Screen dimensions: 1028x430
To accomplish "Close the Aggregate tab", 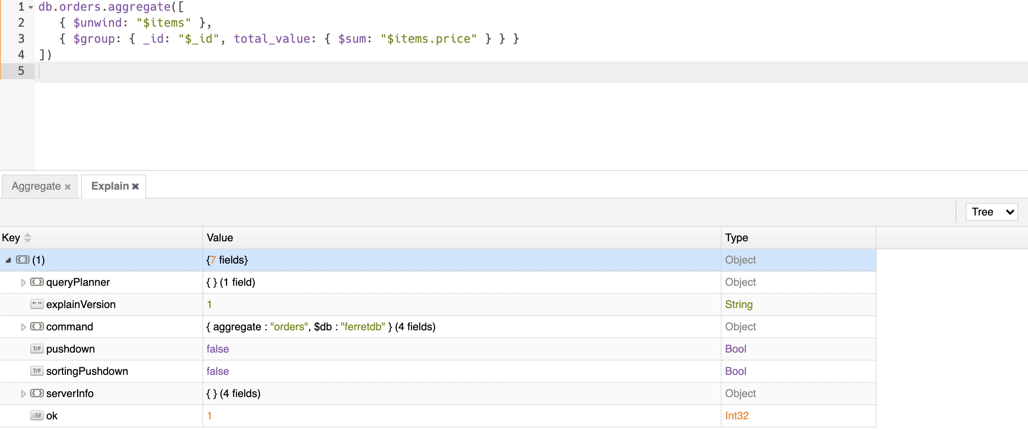I will click(68, 187).
